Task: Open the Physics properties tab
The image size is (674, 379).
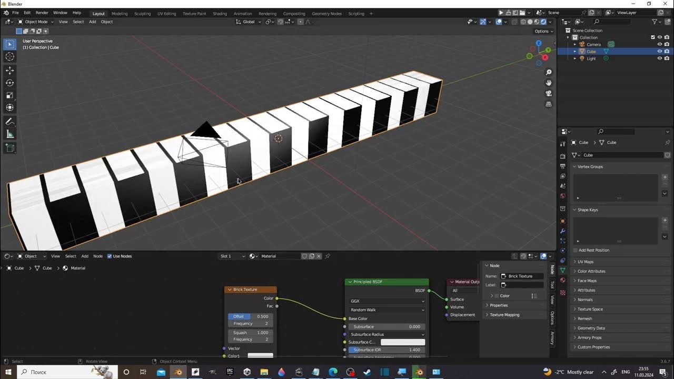Action: 562,251
